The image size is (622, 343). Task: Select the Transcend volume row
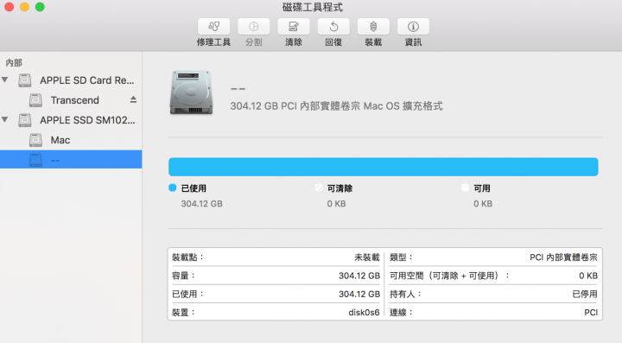click(71, 100)
